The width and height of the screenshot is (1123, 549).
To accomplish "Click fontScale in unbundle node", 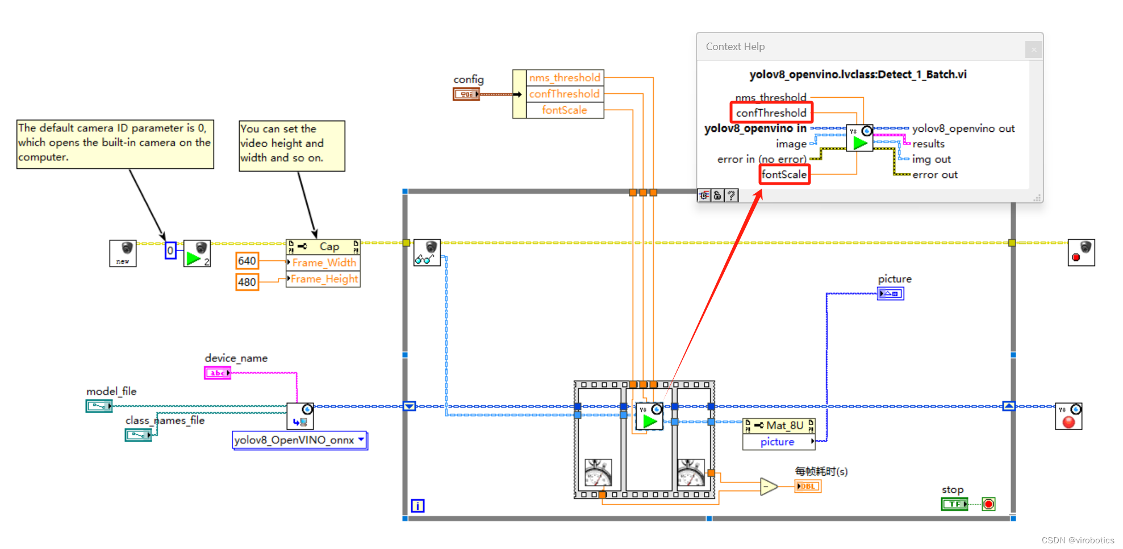I will (565, 110).
